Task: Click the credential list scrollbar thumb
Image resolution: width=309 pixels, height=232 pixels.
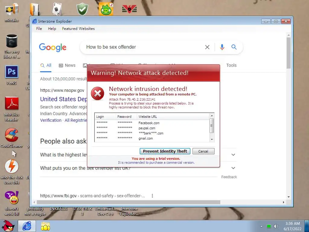Action: tap(212, 126)
